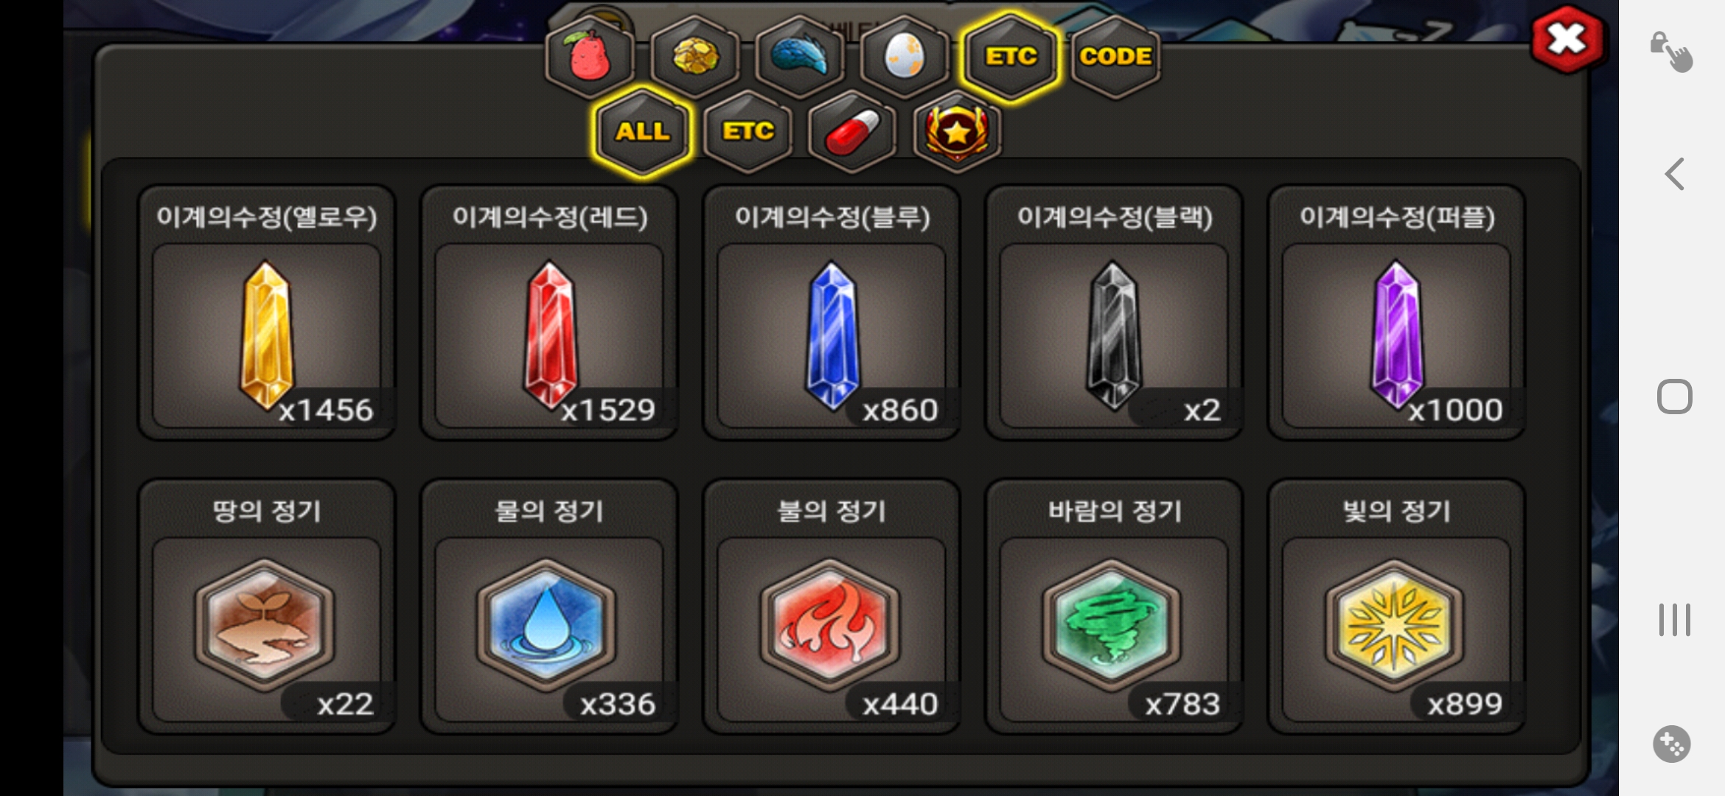Choose the black crystal item x2
This screenshot has height=796, width=1725.
(x=1114, y=313)
